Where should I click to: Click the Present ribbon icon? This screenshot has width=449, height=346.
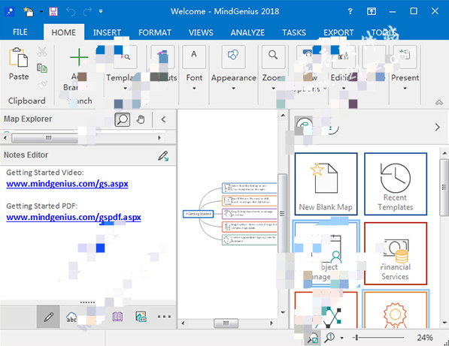(x=405, y=56)
